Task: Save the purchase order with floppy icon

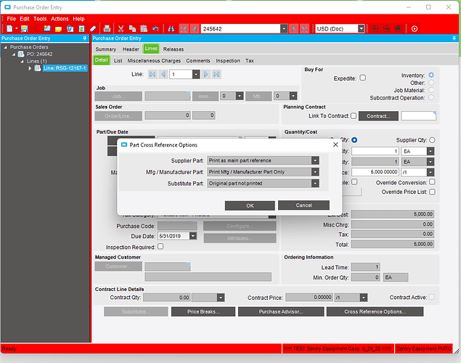Action: 24,29
